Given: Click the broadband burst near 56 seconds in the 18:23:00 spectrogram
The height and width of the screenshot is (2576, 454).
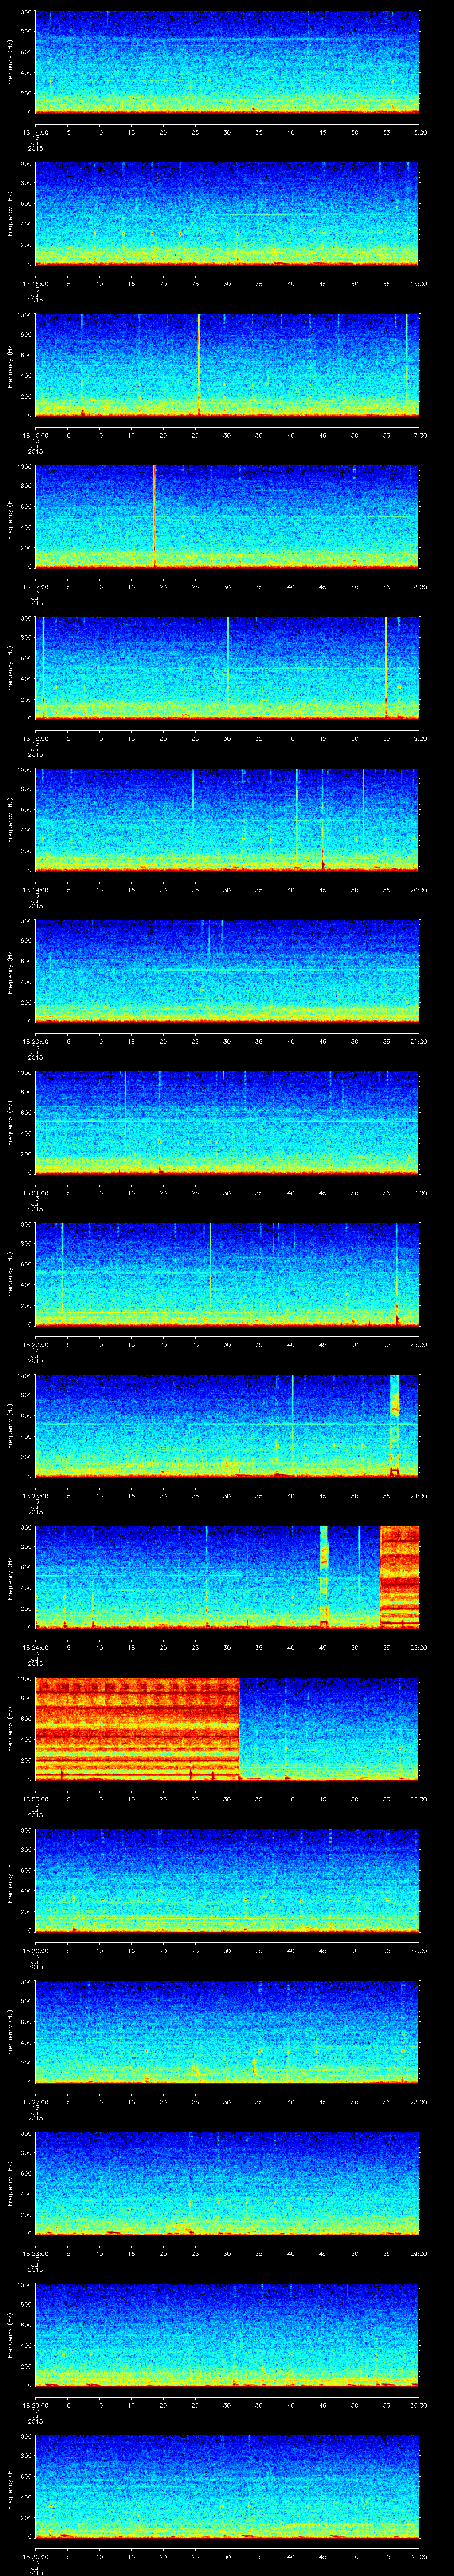Looking at the screenshot, I should (394, 1426).
